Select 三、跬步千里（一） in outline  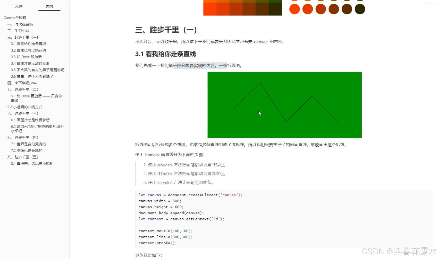pos(23,37)
